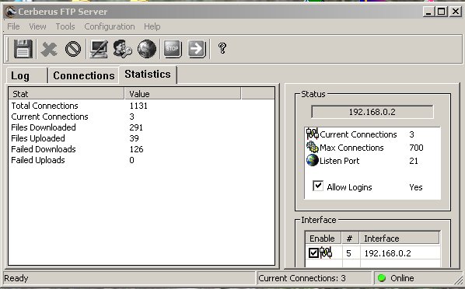The height and width of the screenshot is (289, 465).
Task: Click the Interface column header
Action: (399, 238)
